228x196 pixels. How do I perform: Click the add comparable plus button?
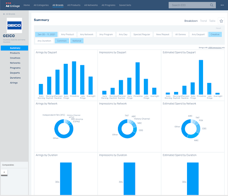pos(4,172)
